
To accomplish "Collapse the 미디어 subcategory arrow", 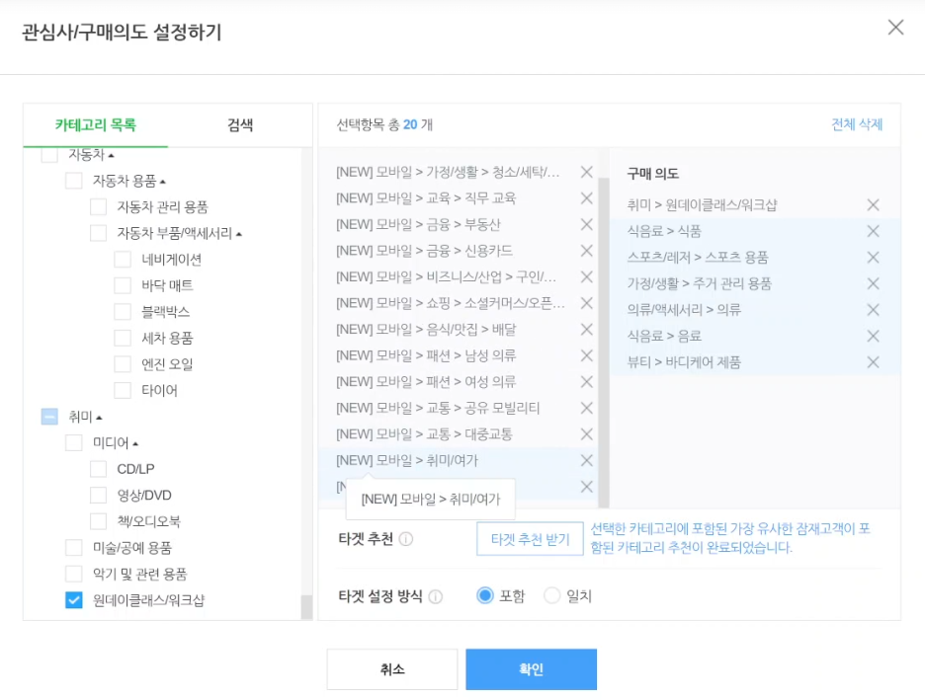I will (135, 443).
